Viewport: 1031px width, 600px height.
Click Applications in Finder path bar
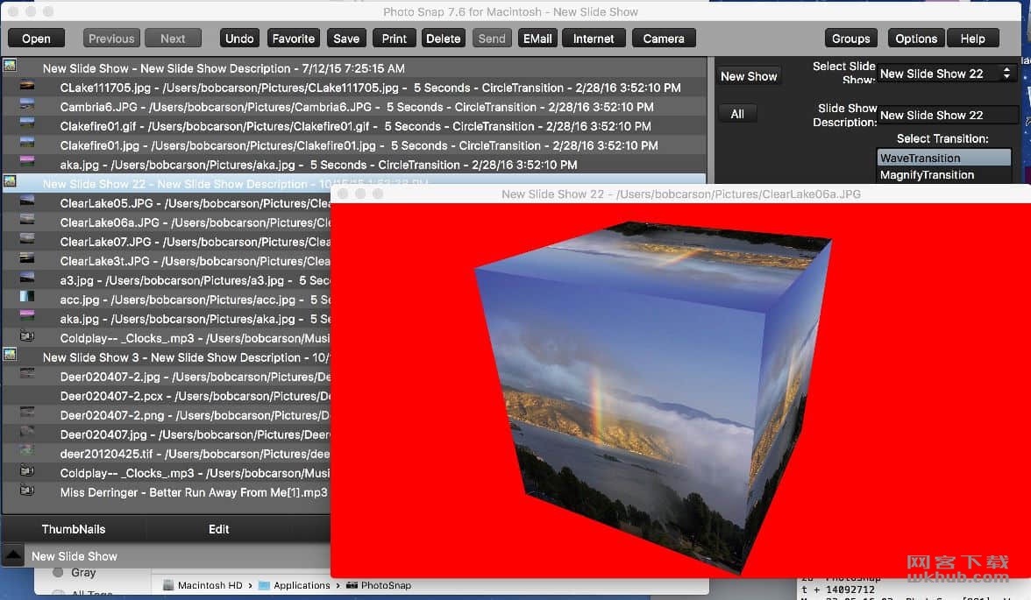[294, 585]
